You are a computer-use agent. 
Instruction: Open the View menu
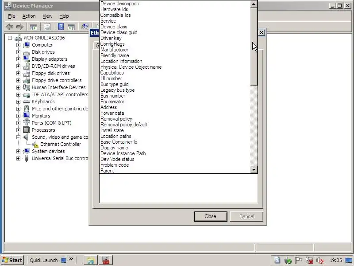47,16
